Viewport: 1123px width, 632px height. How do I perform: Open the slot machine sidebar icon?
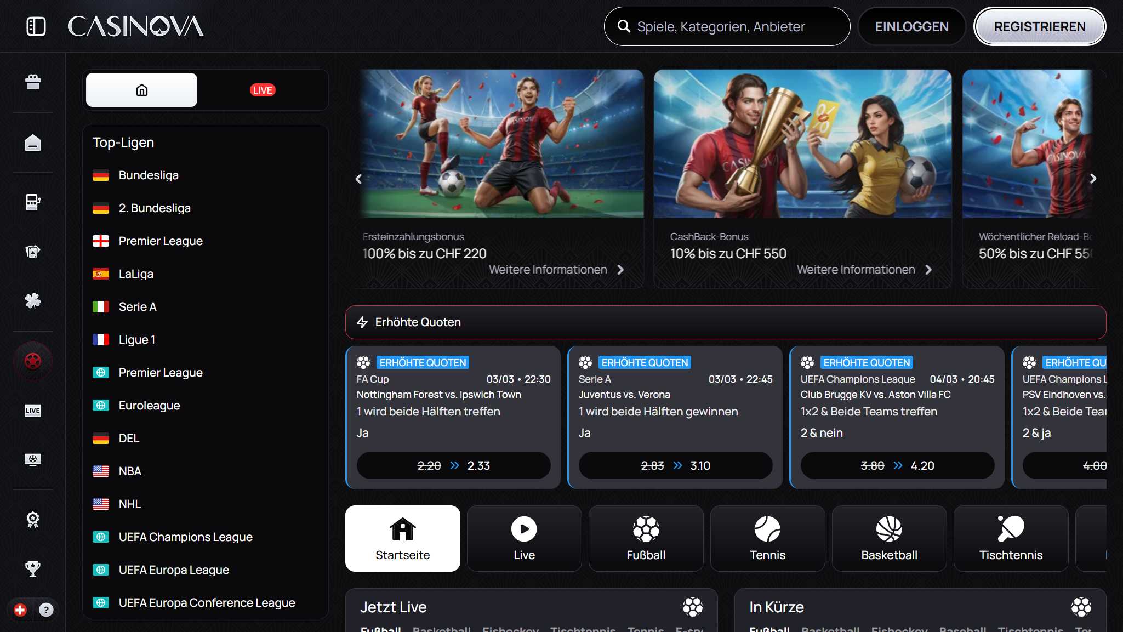pos(33,202)
